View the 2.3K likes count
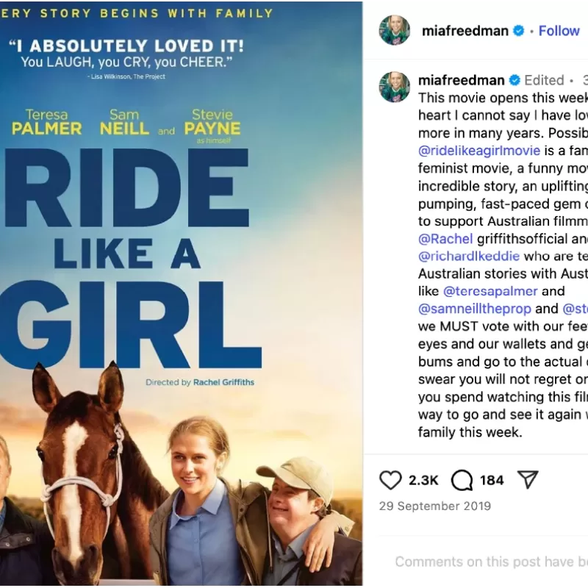 click(423, 481)
